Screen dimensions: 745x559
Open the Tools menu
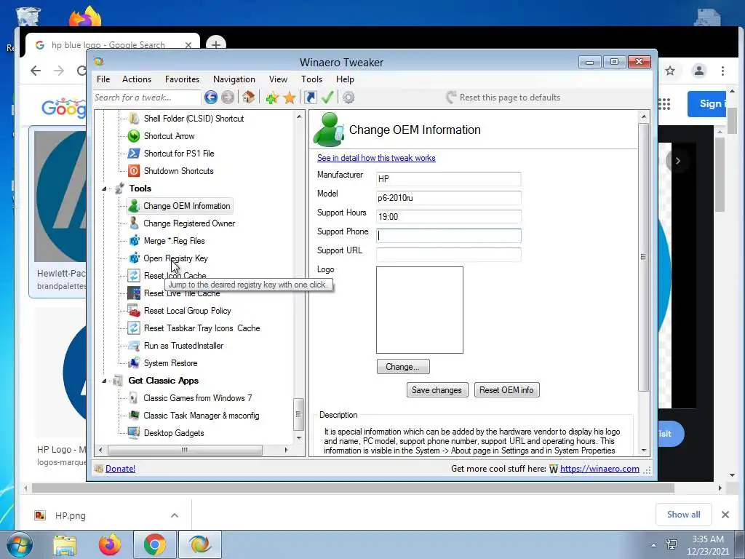[x=311, y=79]
